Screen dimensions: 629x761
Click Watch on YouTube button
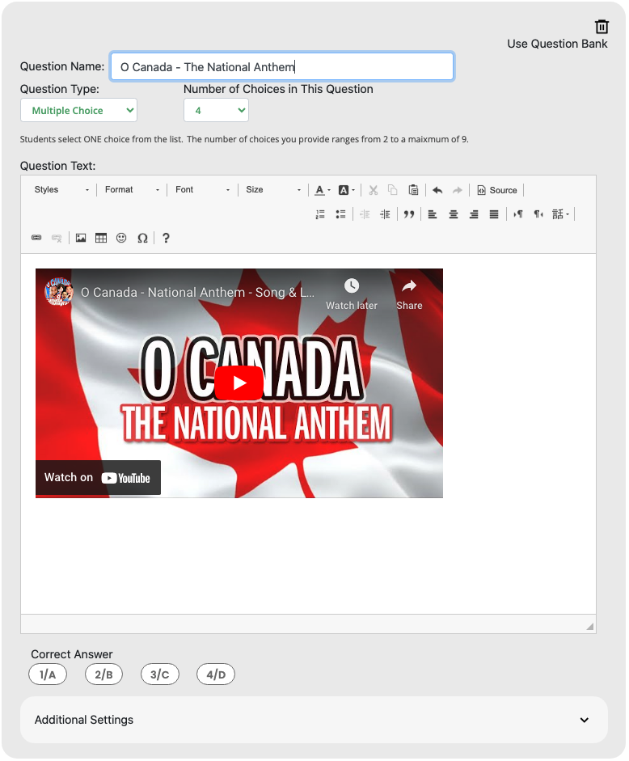(98, 478)
